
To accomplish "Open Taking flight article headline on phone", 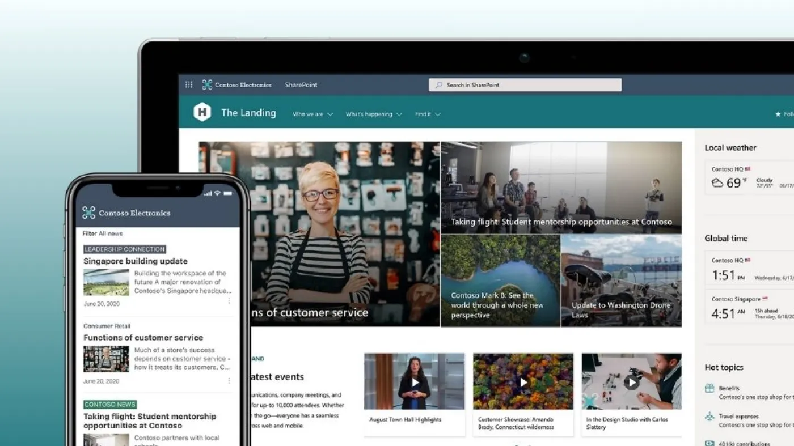I will (150, 421).
